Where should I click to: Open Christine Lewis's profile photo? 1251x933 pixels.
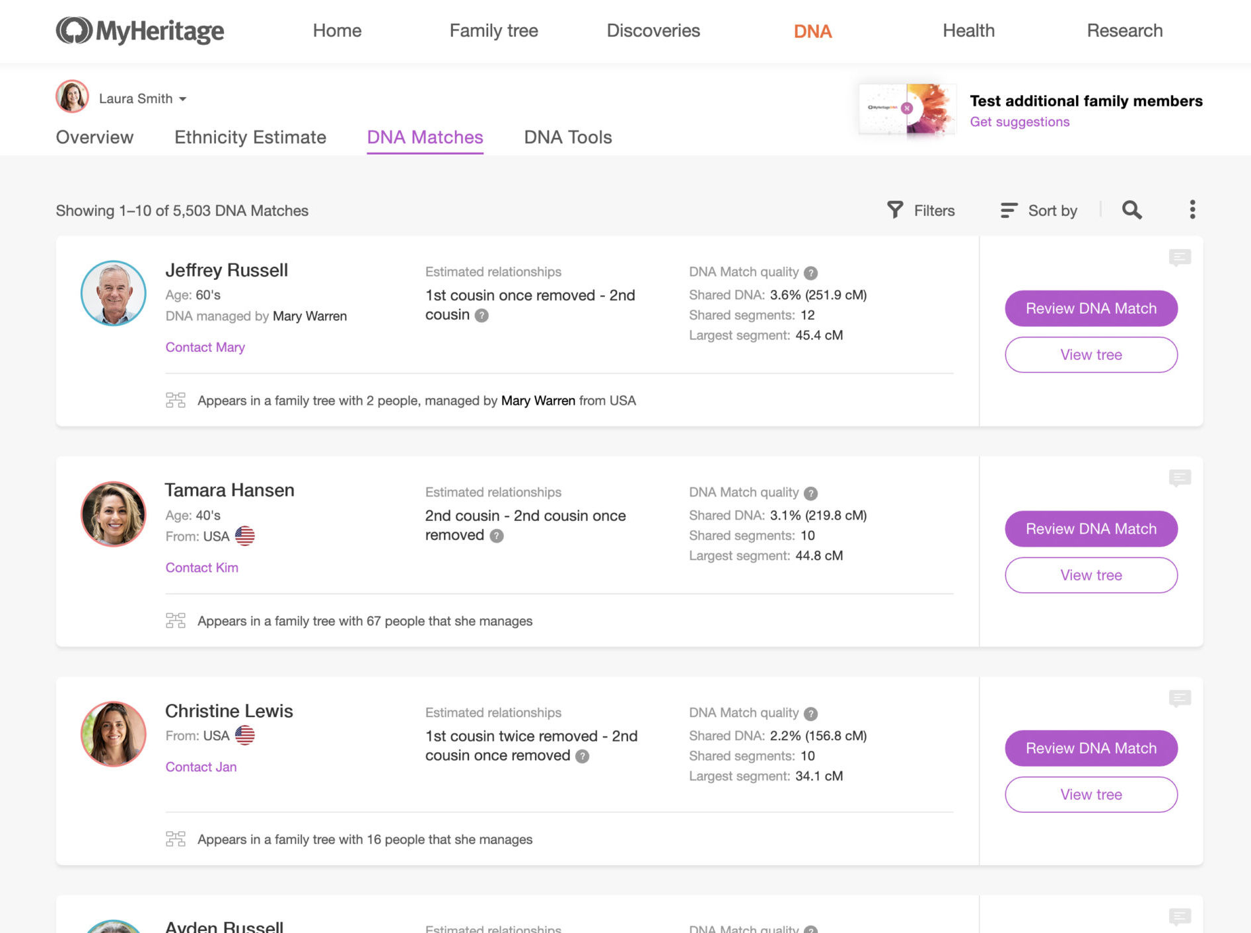point(114,734)
